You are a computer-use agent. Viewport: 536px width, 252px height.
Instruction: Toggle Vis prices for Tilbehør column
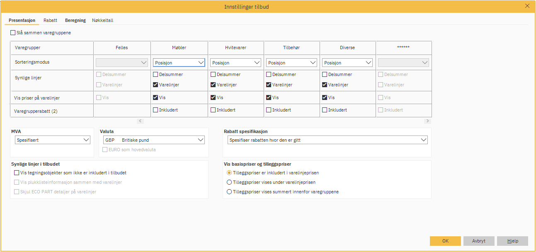tap(269, 98)
